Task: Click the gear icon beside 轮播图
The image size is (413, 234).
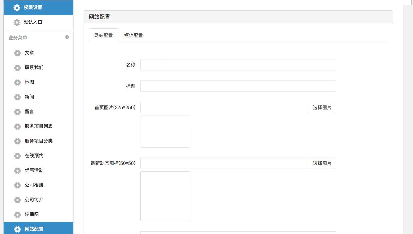Action: click(18, 215)
